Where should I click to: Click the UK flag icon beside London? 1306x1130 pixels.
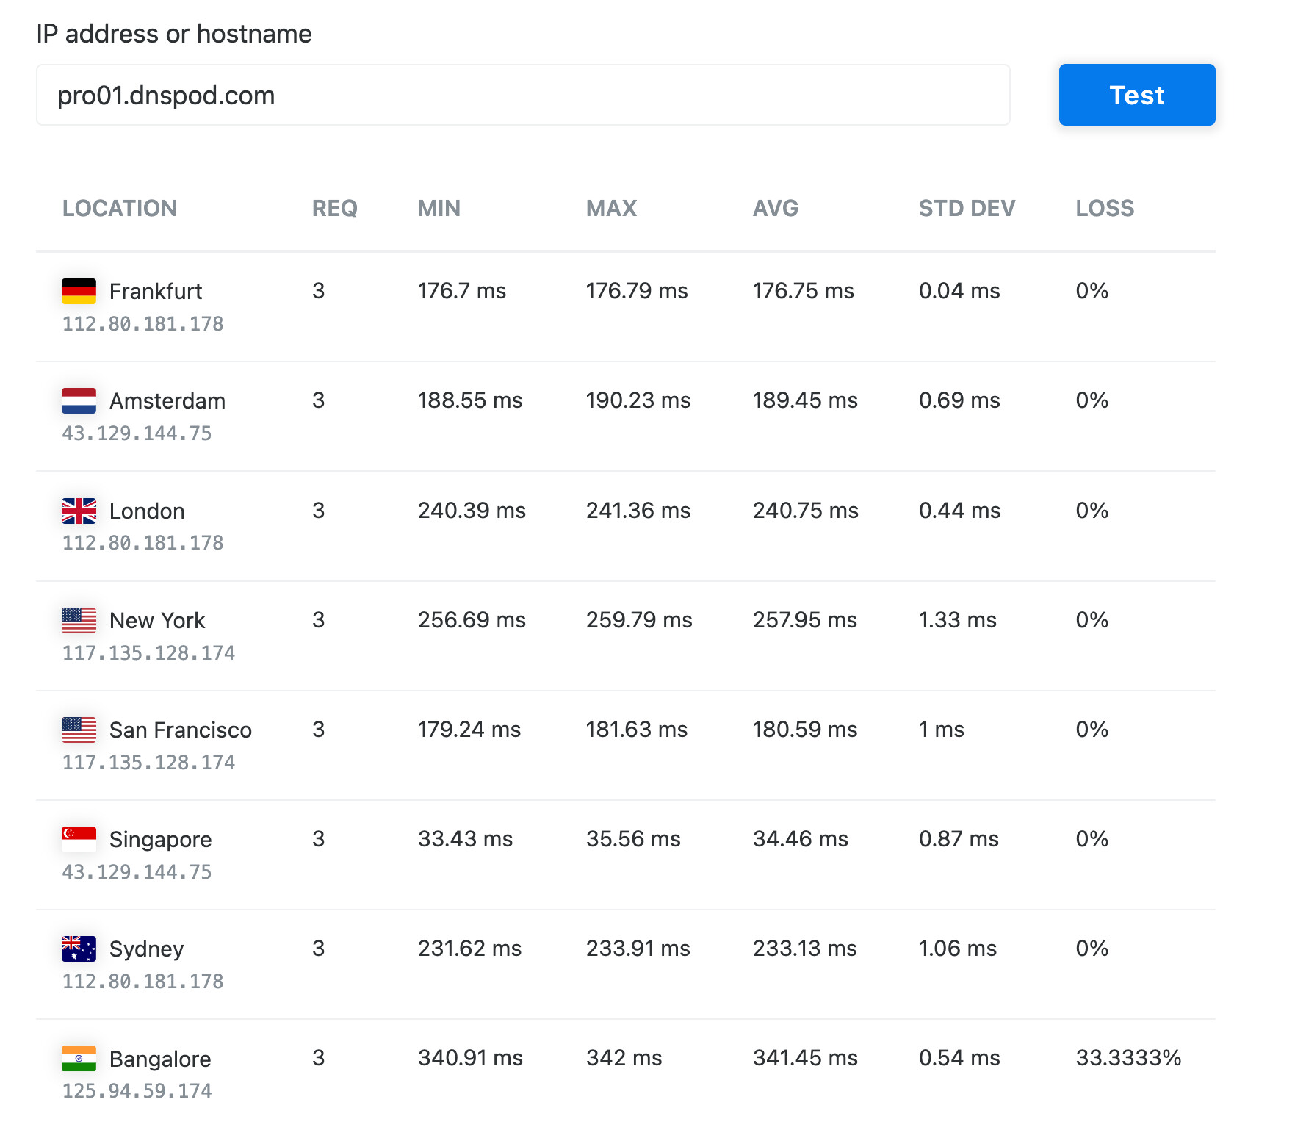79,511
